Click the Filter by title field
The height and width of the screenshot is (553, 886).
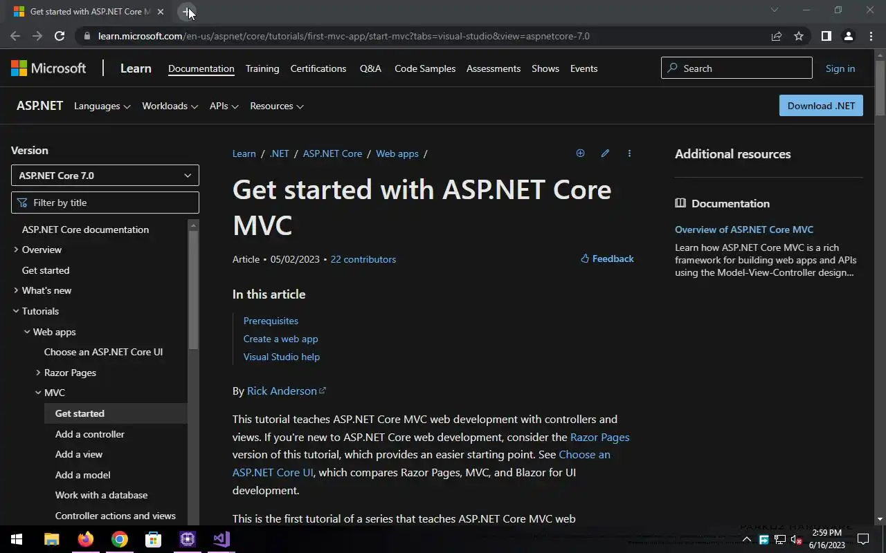point(105,203)
